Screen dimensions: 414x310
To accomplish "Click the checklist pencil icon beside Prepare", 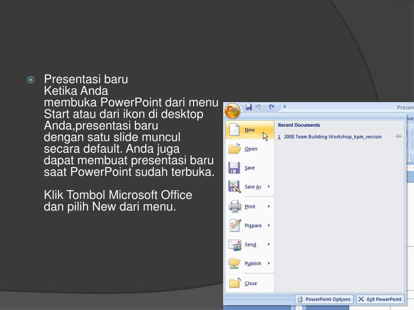I will (235, 225).
